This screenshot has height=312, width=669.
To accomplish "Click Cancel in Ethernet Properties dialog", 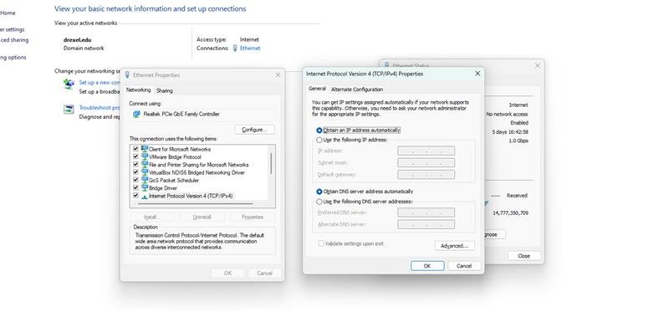I will [264, 274].
